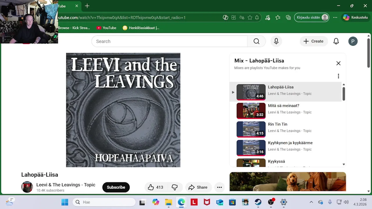Click bell icon in address bar
Image resolution: width=372 pixels, height=209 pixels.
tap(257, 17)
